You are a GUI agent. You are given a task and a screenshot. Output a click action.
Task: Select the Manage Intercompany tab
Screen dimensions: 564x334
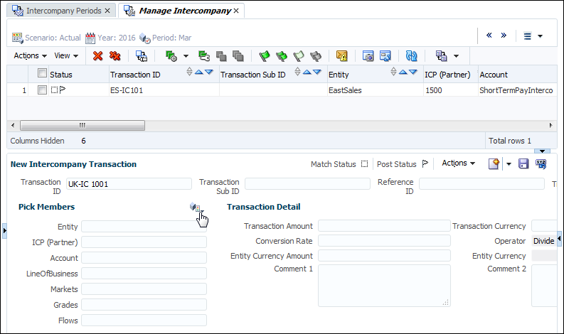(185, 11)
